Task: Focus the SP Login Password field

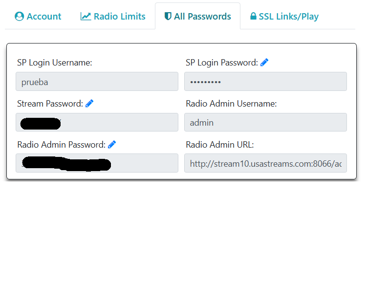Action: (x=265, y=82)
